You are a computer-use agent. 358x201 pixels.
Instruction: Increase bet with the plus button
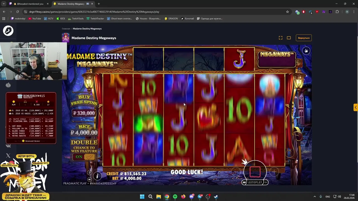(x=274, y=172)
